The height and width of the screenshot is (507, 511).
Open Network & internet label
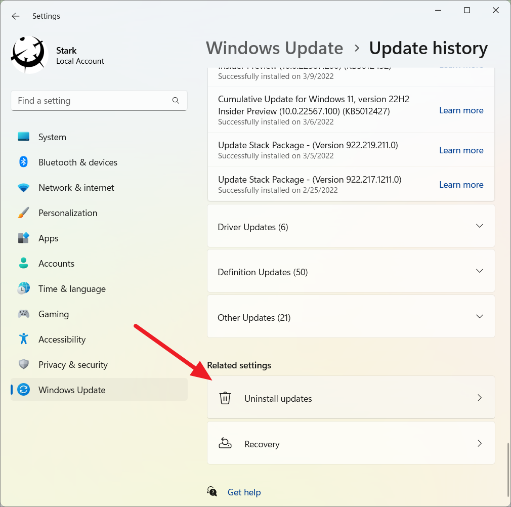point(76,188)
